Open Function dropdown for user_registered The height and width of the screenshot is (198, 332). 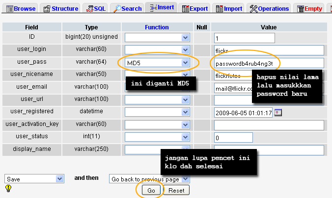pos(157,112)
